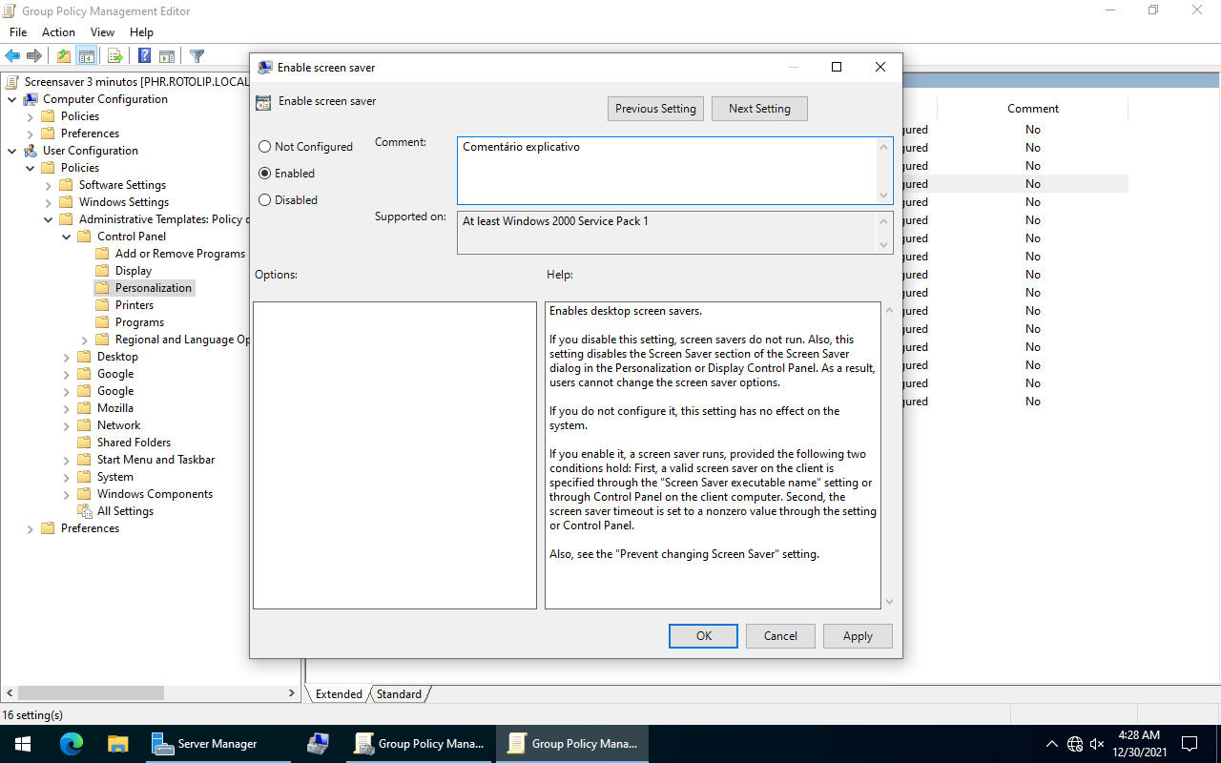Expand the Regional and Language Options node

click(85, 340)
